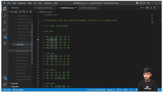Screen dimensions: 163x92
Task: Toggle secondary side bar layout button
Action: point(144,3)
